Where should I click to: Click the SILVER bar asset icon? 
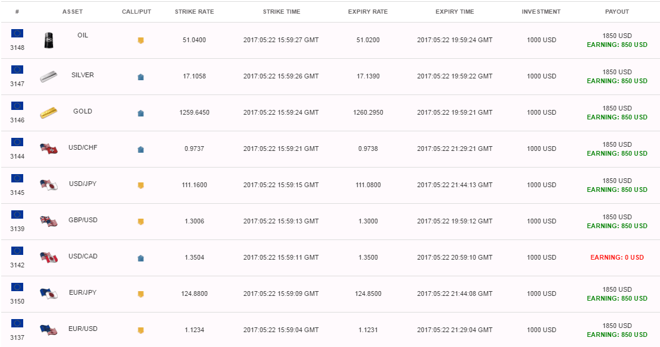click(48, 77)
